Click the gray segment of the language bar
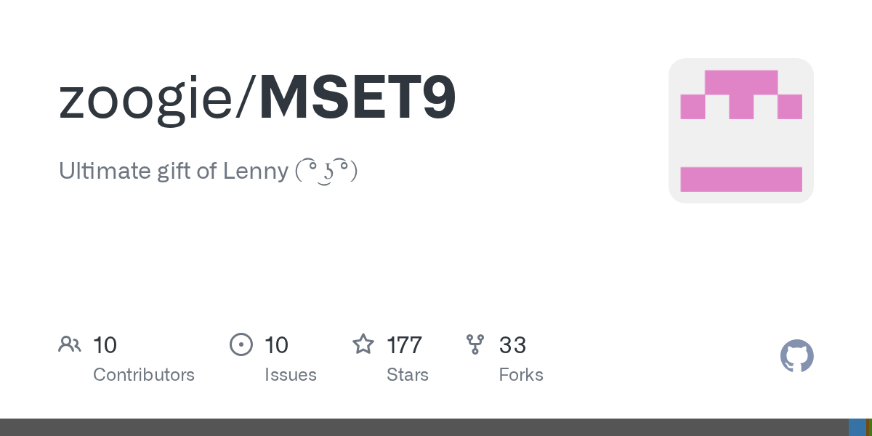 tap(421, 427)
